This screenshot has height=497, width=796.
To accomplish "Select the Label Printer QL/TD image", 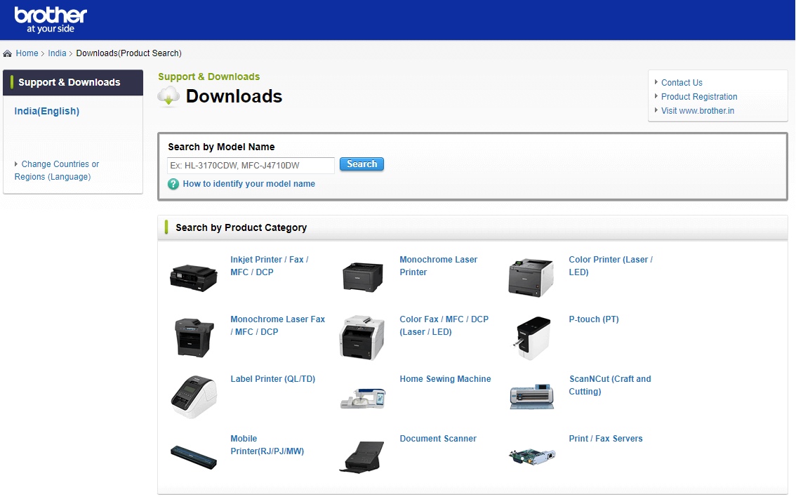I will 194,397.
